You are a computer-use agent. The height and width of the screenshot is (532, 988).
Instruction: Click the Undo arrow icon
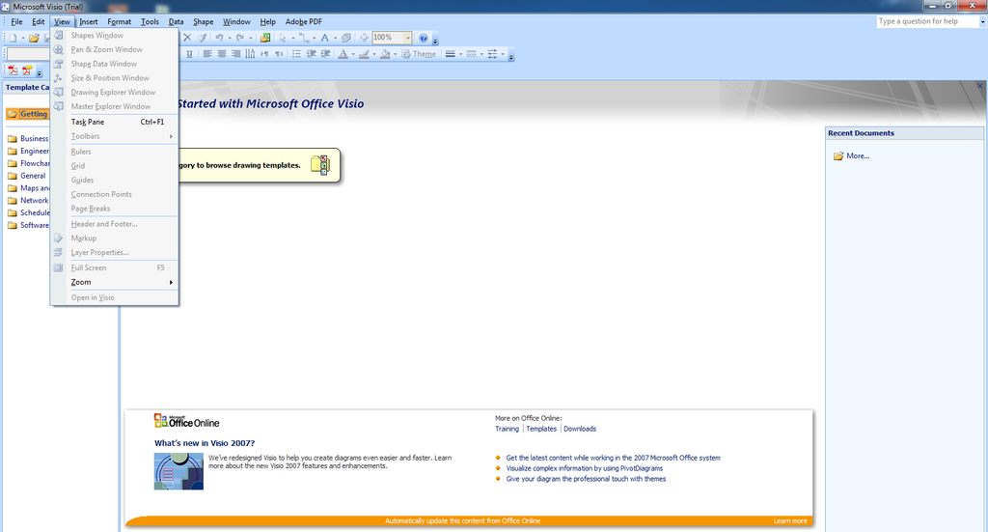219,38
